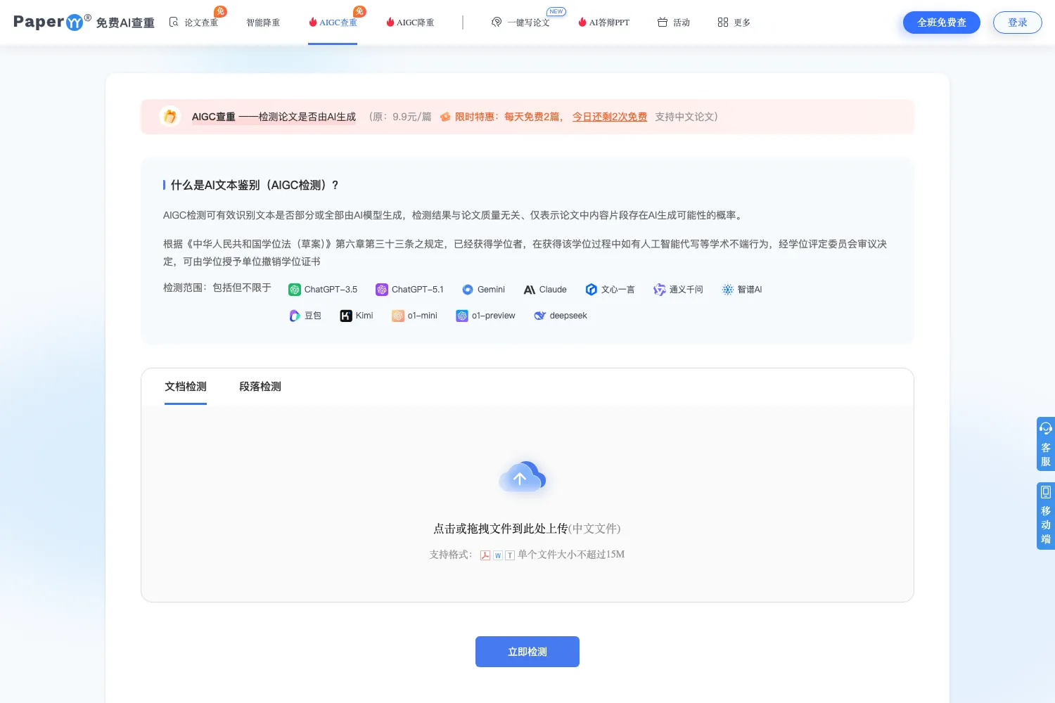Open the 活动 navigation item
The width and height of the screenshot is (1055, 703).
[674, 22]
